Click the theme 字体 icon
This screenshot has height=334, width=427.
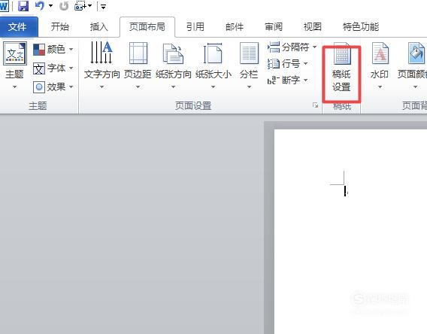39,68
